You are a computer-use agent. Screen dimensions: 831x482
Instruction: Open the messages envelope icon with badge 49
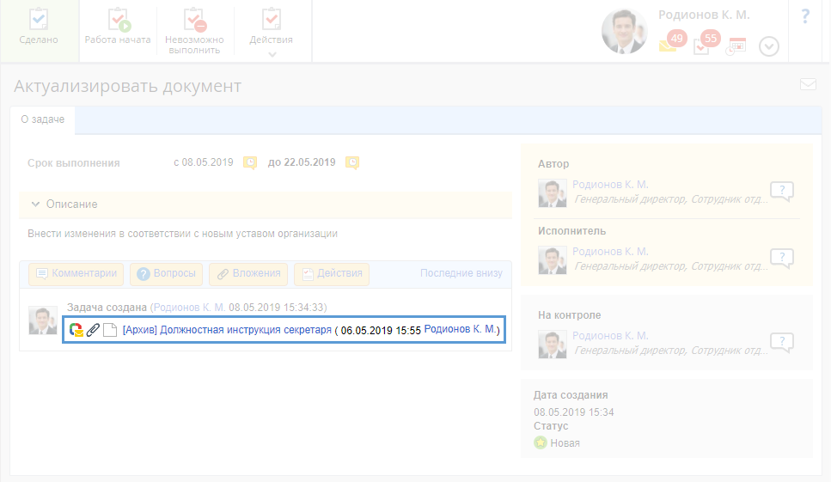click(672, 41)
